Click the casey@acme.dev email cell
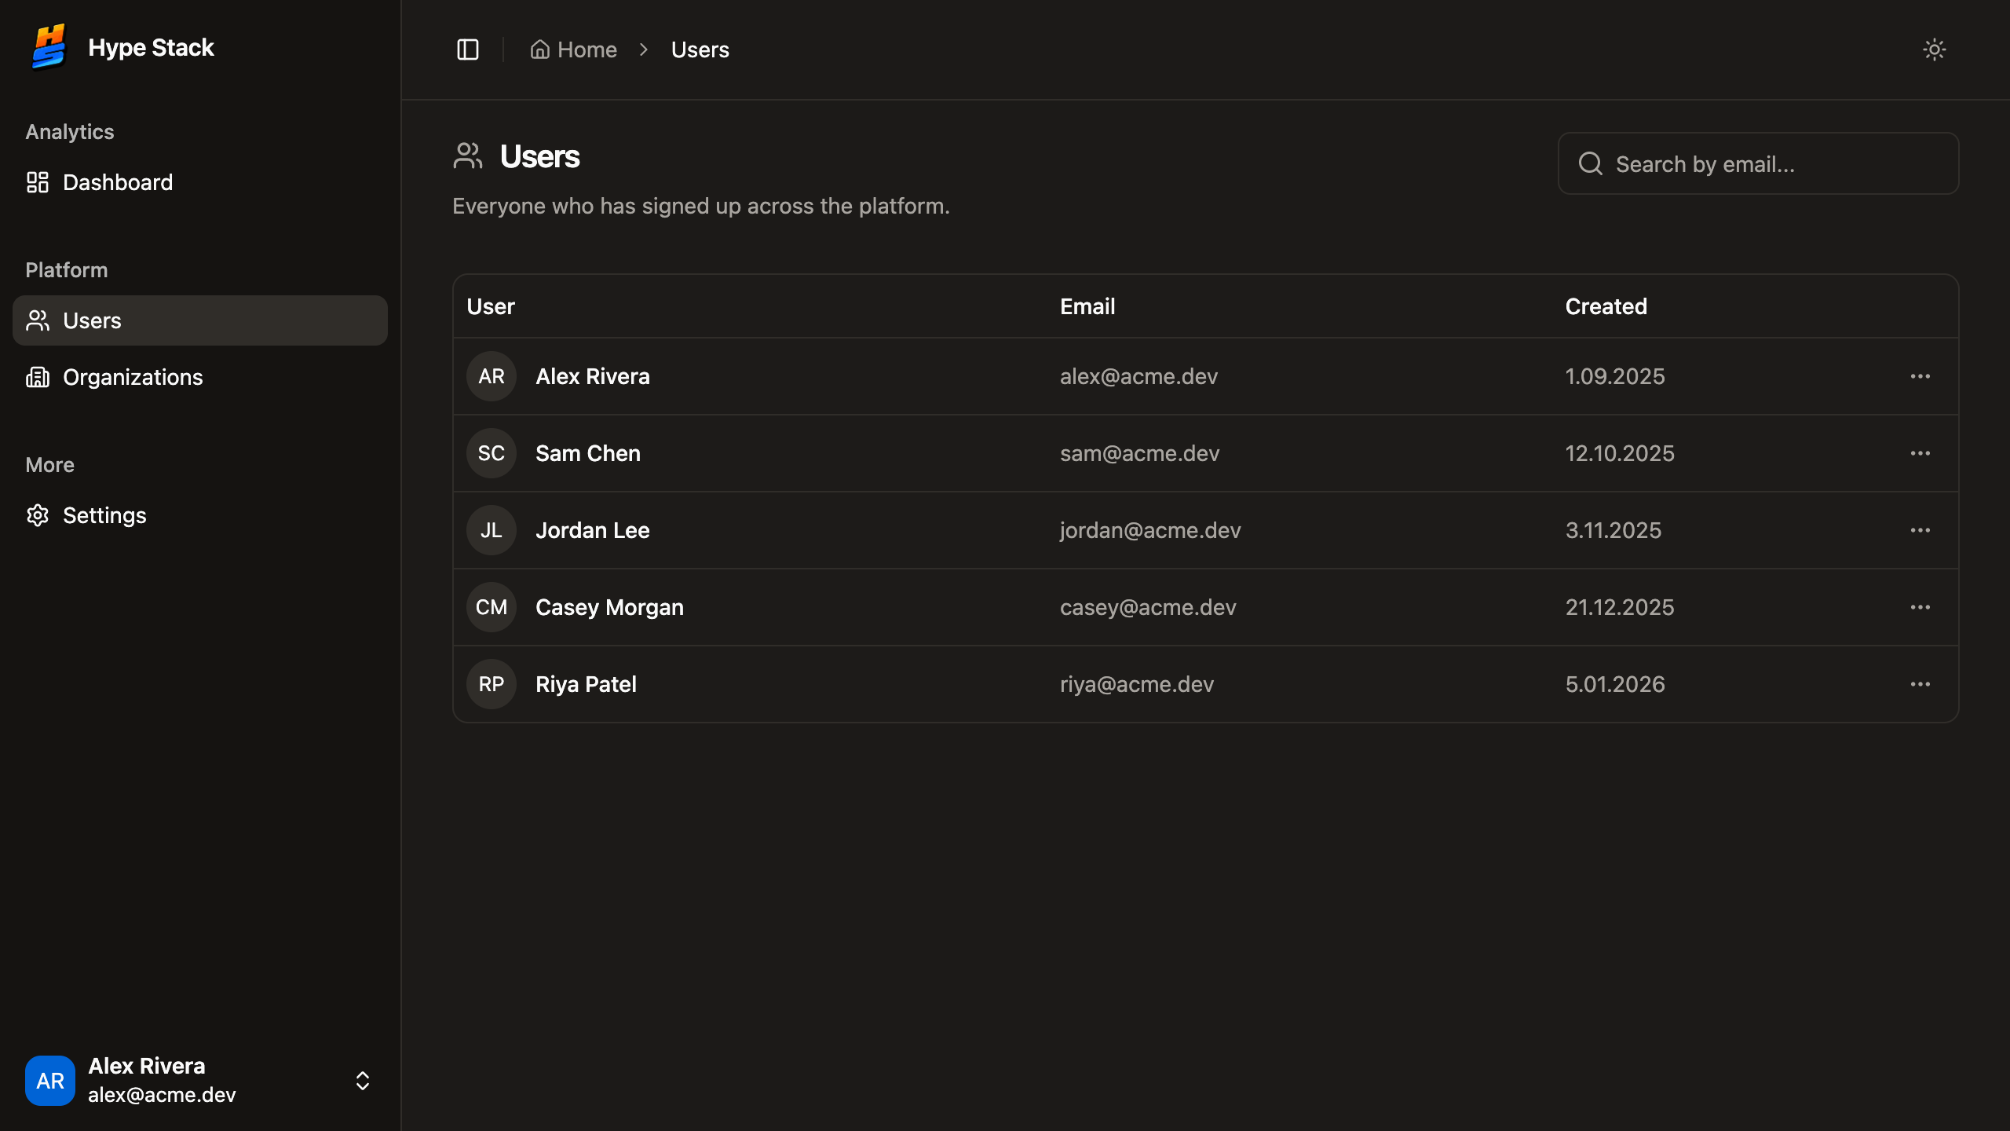The image size is (2010, 1131). pos(1148,607)
